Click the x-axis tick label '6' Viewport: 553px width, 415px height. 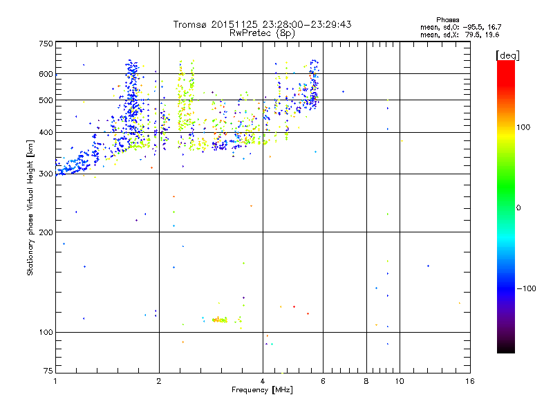323,381
